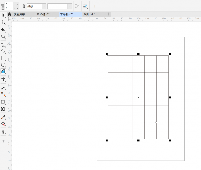The image size is (201, 170).
Task: Click the top-left selection handle
Action: click(106, 54)
